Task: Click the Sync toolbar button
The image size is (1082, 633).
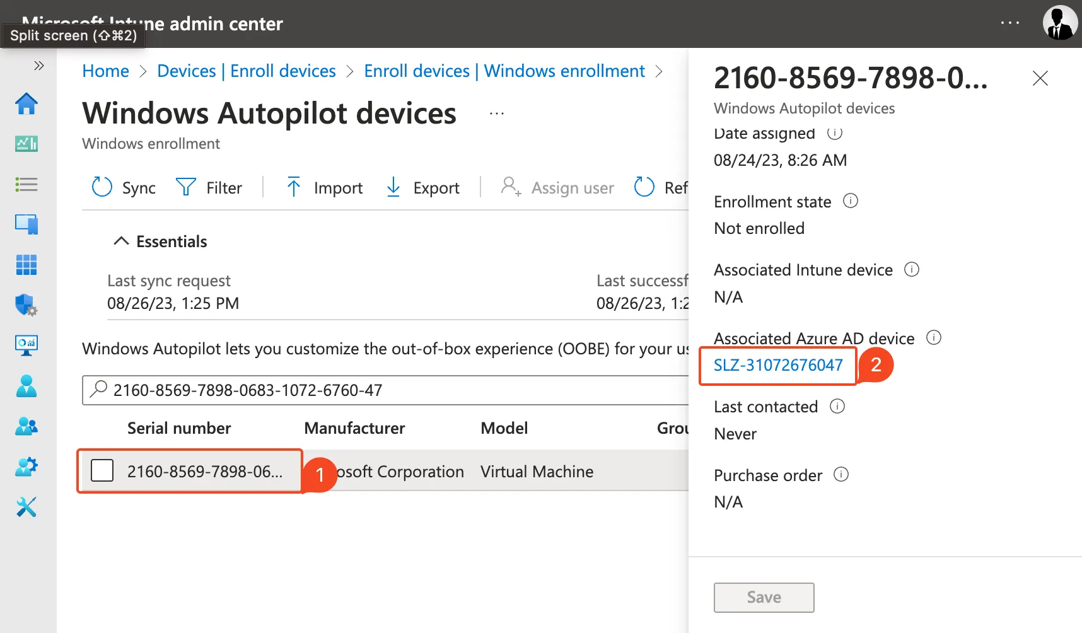Action: (x=124, y=187)
